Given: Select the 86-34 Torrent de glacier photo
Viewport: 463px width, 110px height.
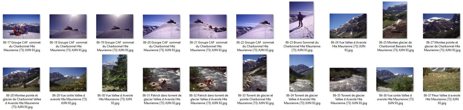Looking at the screenshot, I should (301, 73).
